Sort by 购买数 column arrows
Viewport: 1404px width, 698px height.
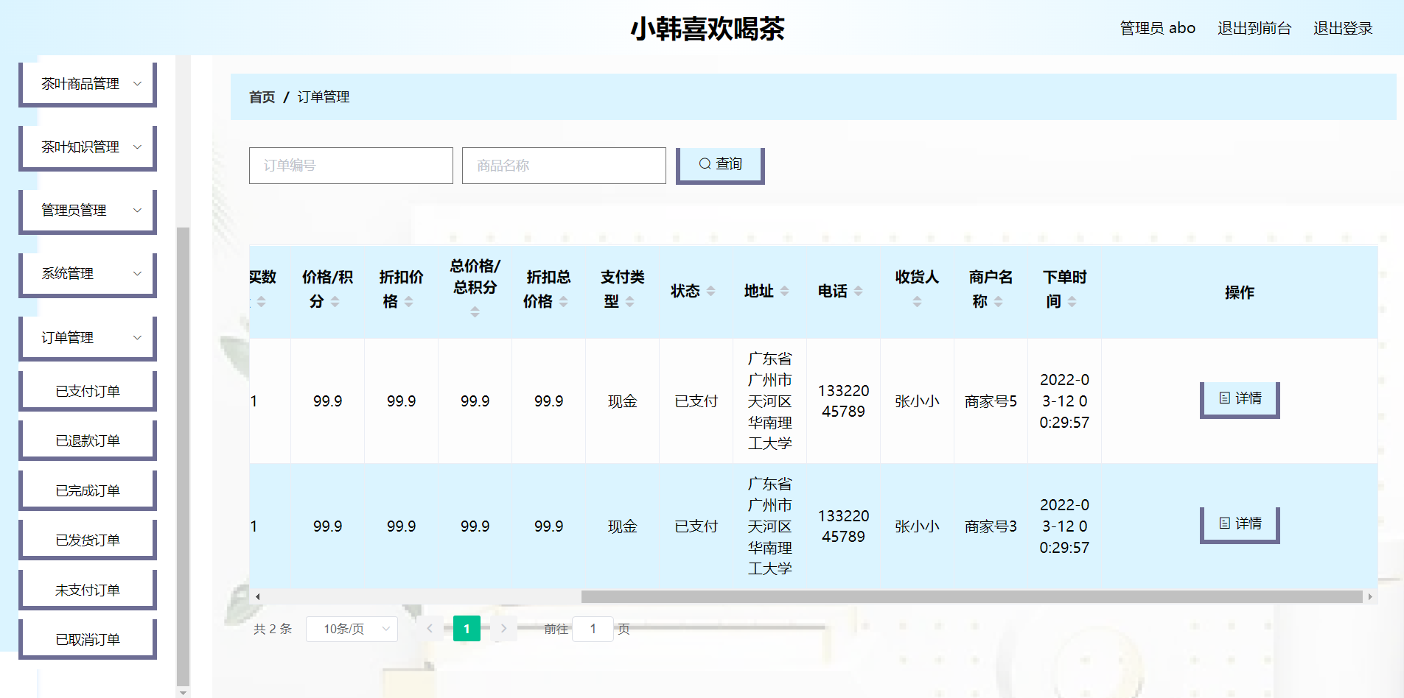click(x=262, y=302)
